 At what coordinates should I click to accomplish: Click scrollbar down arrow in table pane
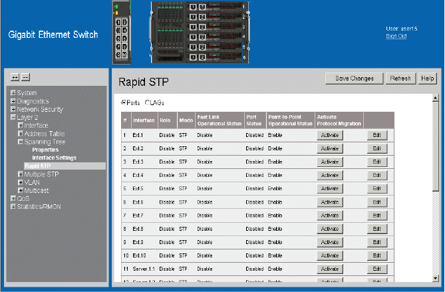436,279
